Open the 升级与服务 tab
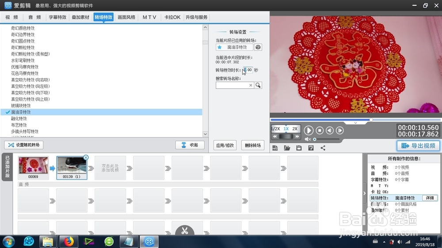Image resolution: width=442 pixels, height=248 pixels. click(x=197, y=17)
